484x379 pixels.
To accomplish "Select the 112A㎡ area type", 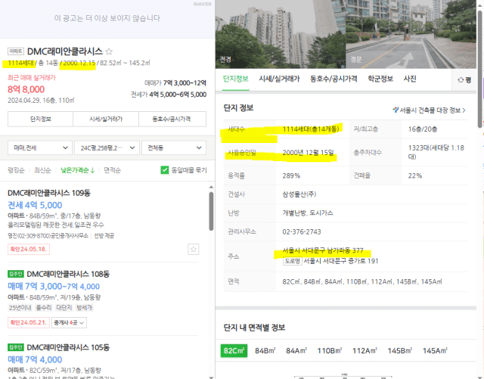I will click(x=365, y=351).
